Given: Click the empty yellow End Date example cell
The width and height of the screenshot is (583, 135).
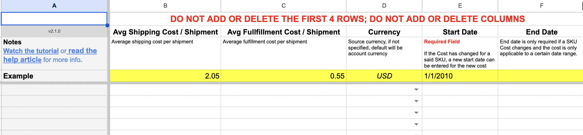Looking at the screenshot, I should tap(540, 76).
